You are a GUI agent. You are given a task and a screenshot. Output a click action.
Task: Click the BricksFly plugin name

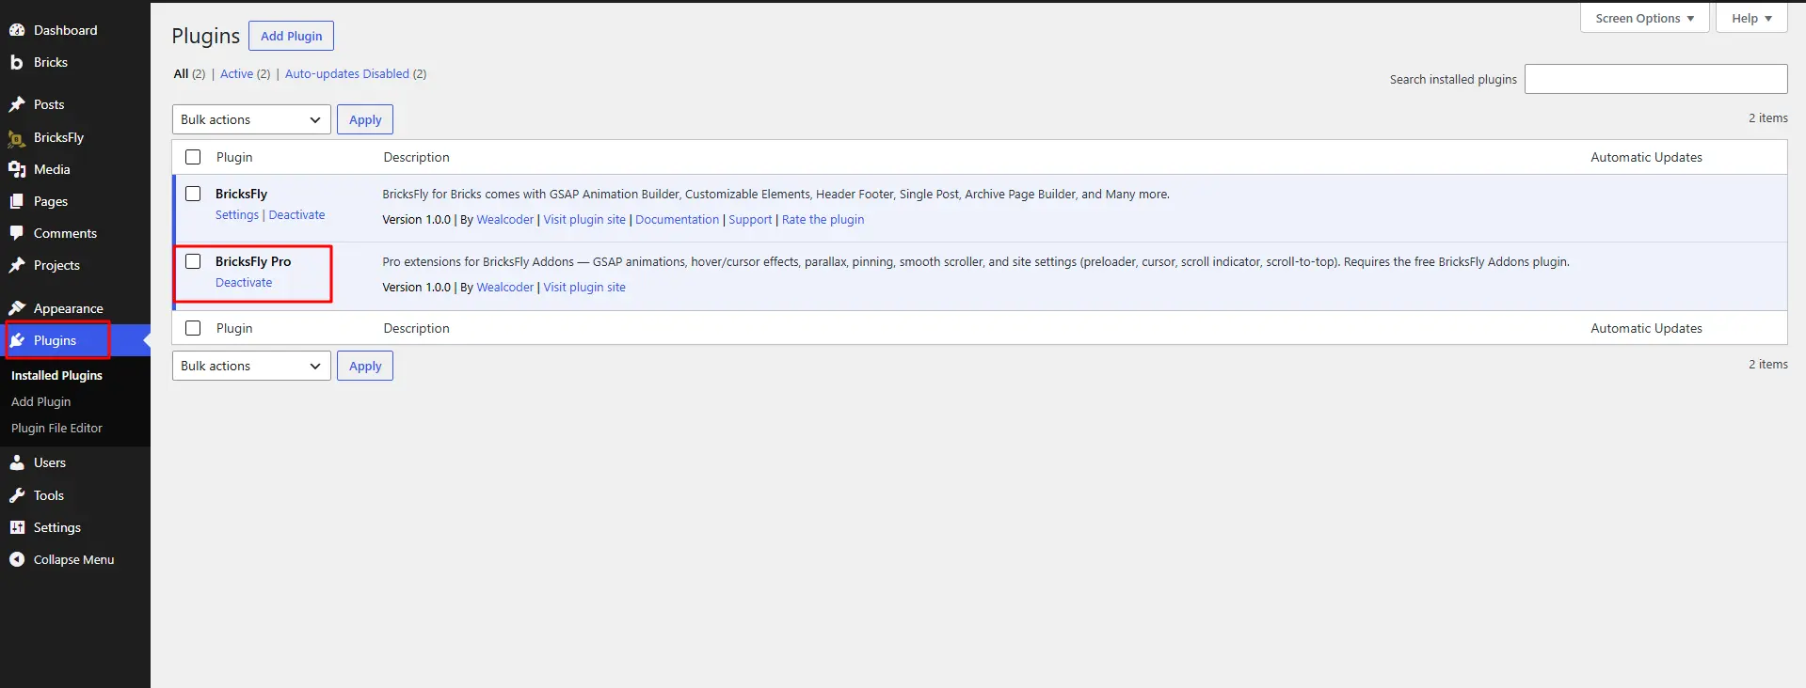241,194
